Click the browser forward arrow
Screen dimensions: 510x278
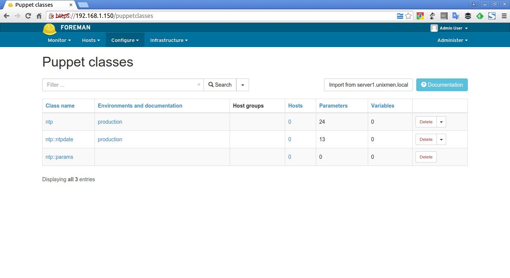coord(17,16)
